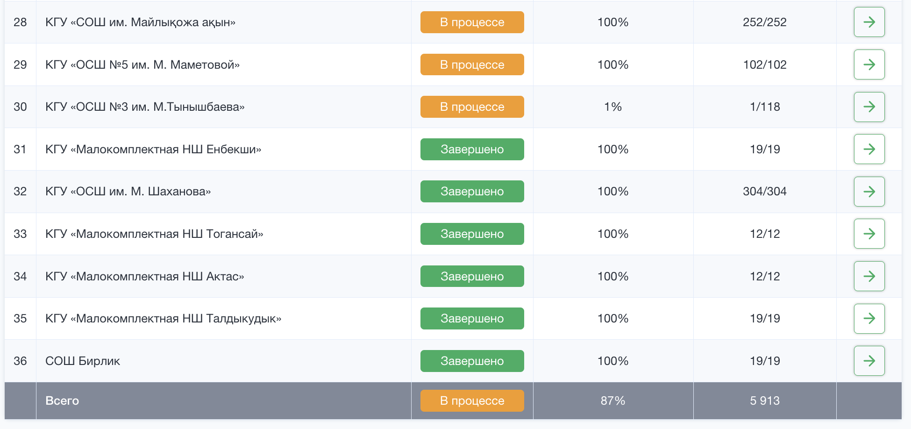Screen dimensions: 911x429
Task: Open arrow for Малокомплектная НШ Актас row
Action: [869, 276]
